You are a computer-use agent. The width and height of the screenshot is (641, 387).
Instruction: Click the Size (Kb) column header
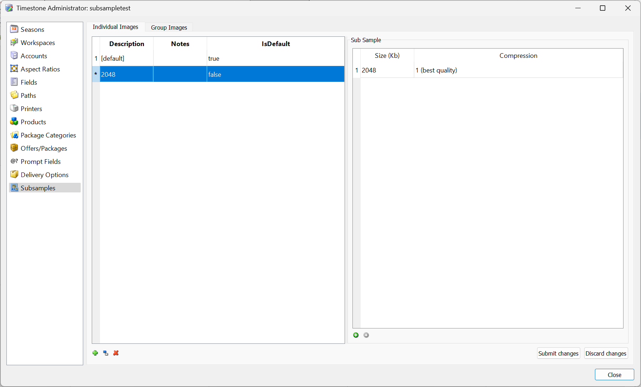pos(387,56)
